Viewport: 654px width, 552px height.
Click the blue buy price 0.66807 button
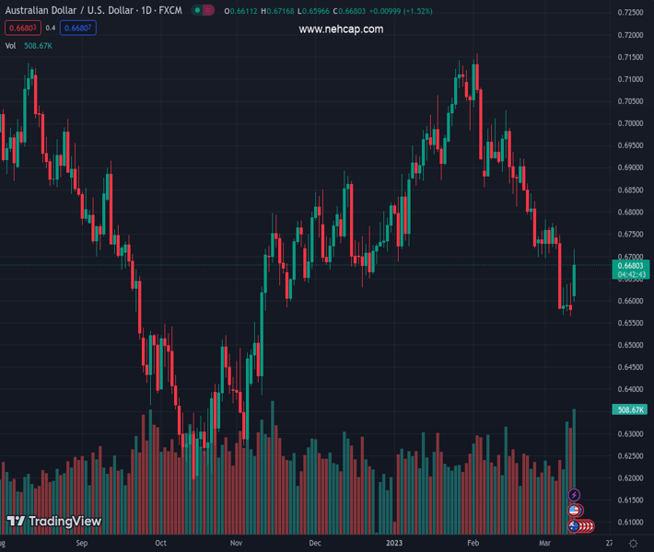coord(78,28)
